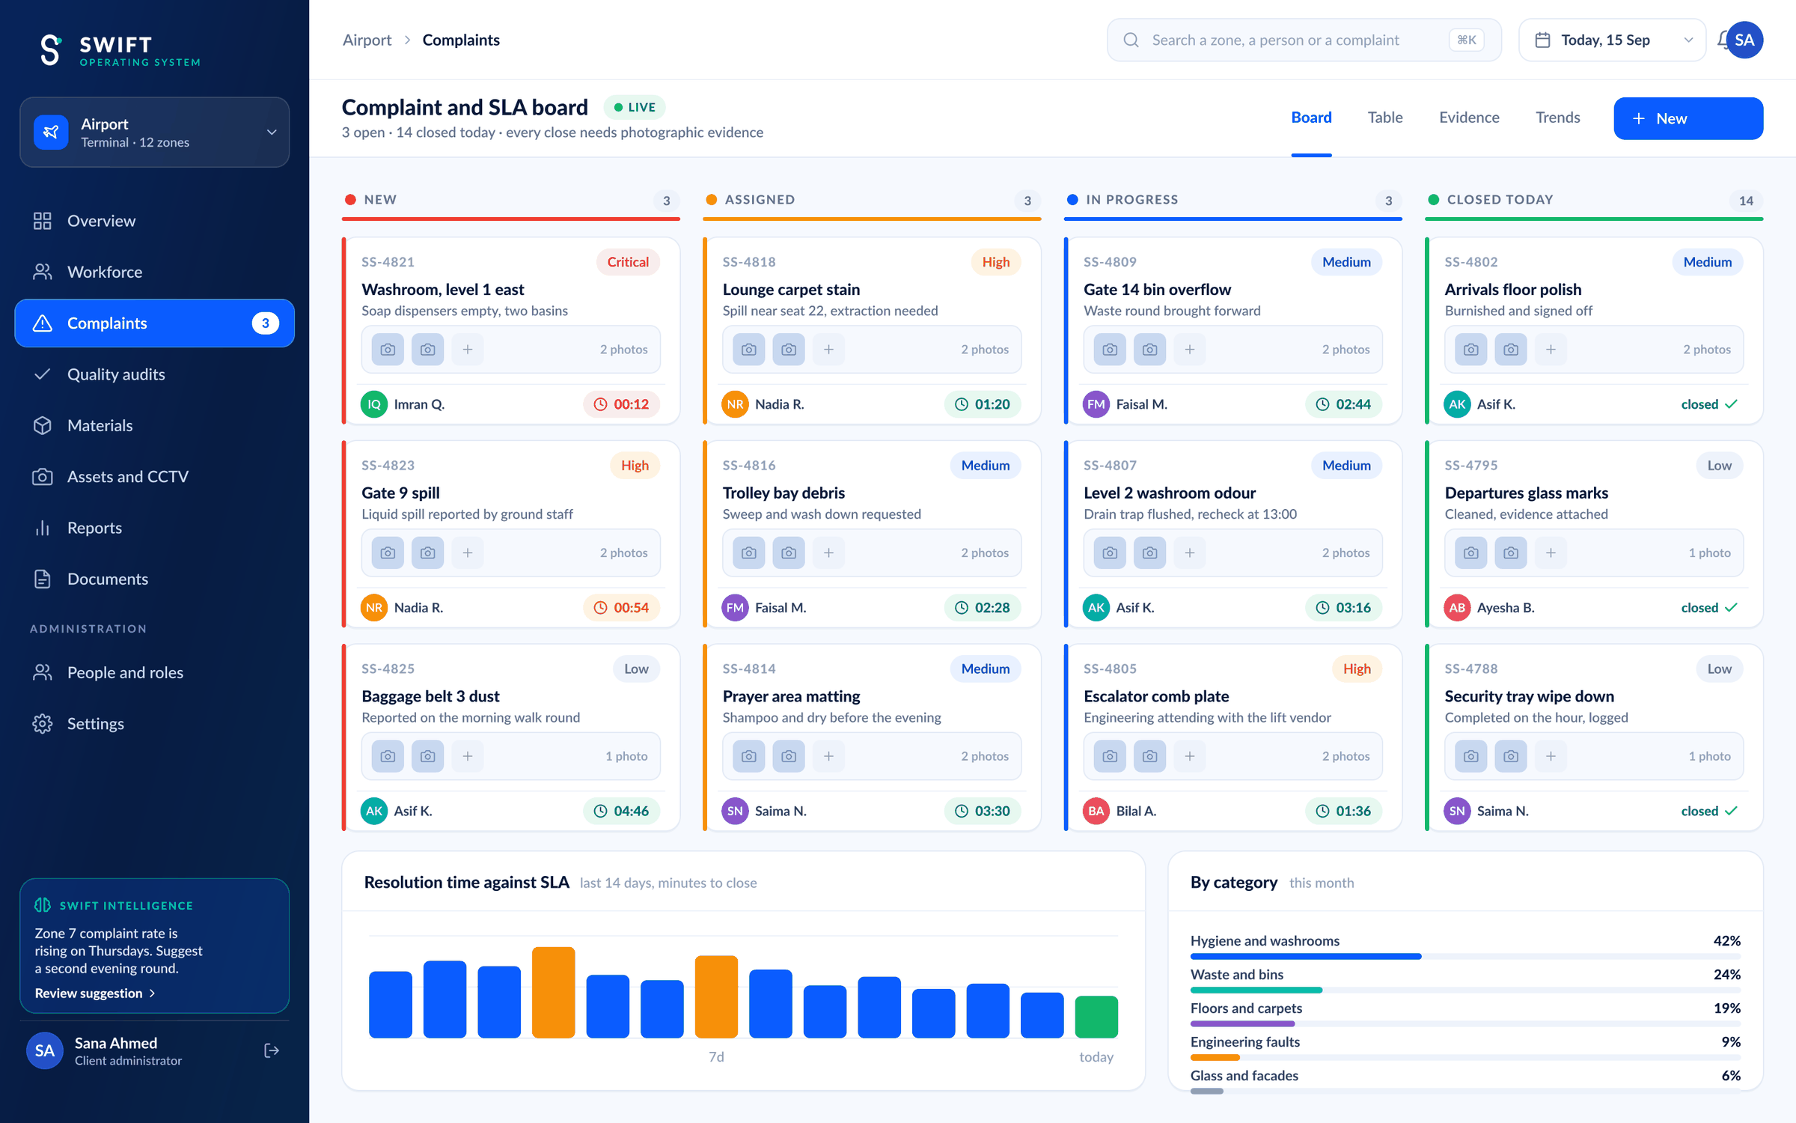This screenshot has height=1123, width=1796.
Task: Click Review suggestion link
Action: 95,993
